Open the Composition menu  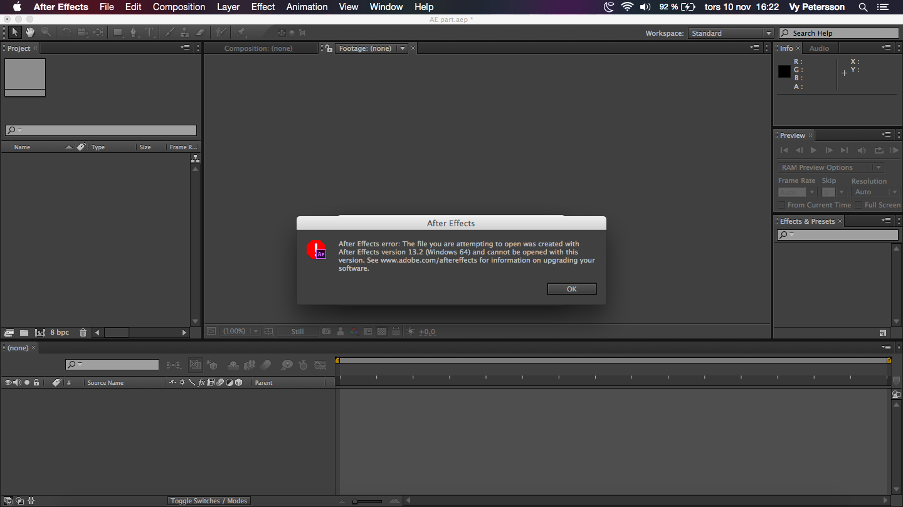coord(179,7)
